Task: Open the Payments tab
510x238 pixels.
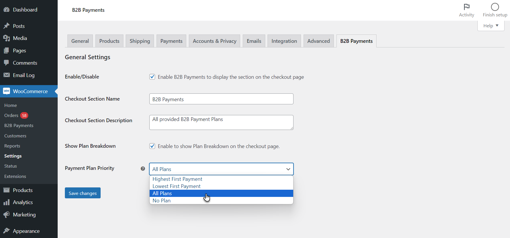Action: [x=172, y=41]
